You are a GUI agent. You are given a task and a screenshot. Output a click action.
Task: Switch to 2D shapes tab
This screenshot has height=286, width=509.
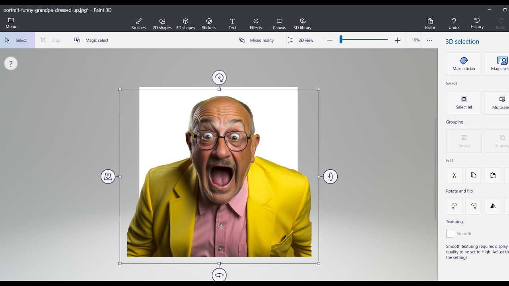tap(162, 24)
